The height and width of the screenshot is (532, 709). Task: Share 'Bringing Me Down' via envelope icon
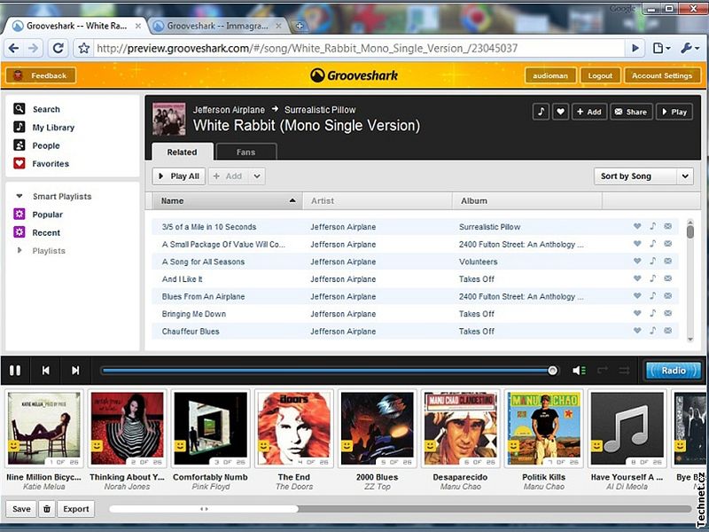point(668,313)
